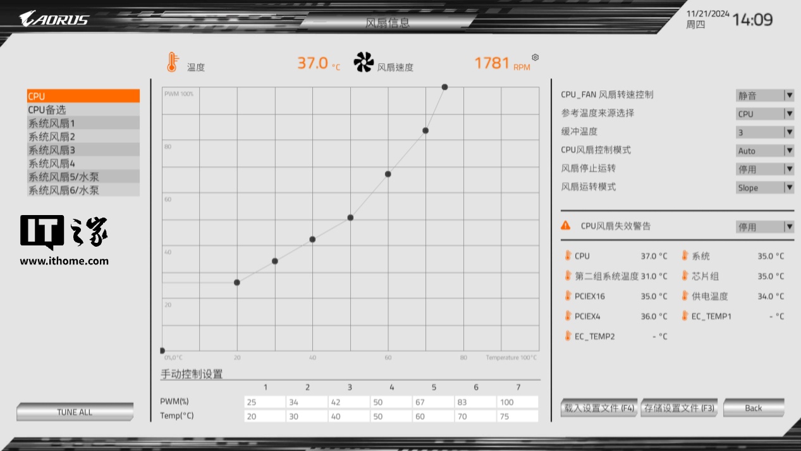Click PWM(%) field for point 5

pyautogui.click(x=433, y=402)
